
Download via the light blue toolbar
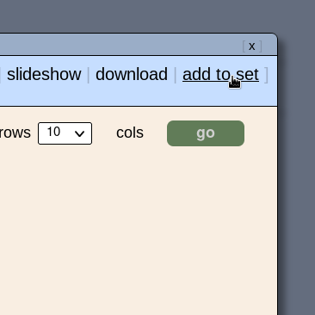pyautogui.click(x=132, y=74)
